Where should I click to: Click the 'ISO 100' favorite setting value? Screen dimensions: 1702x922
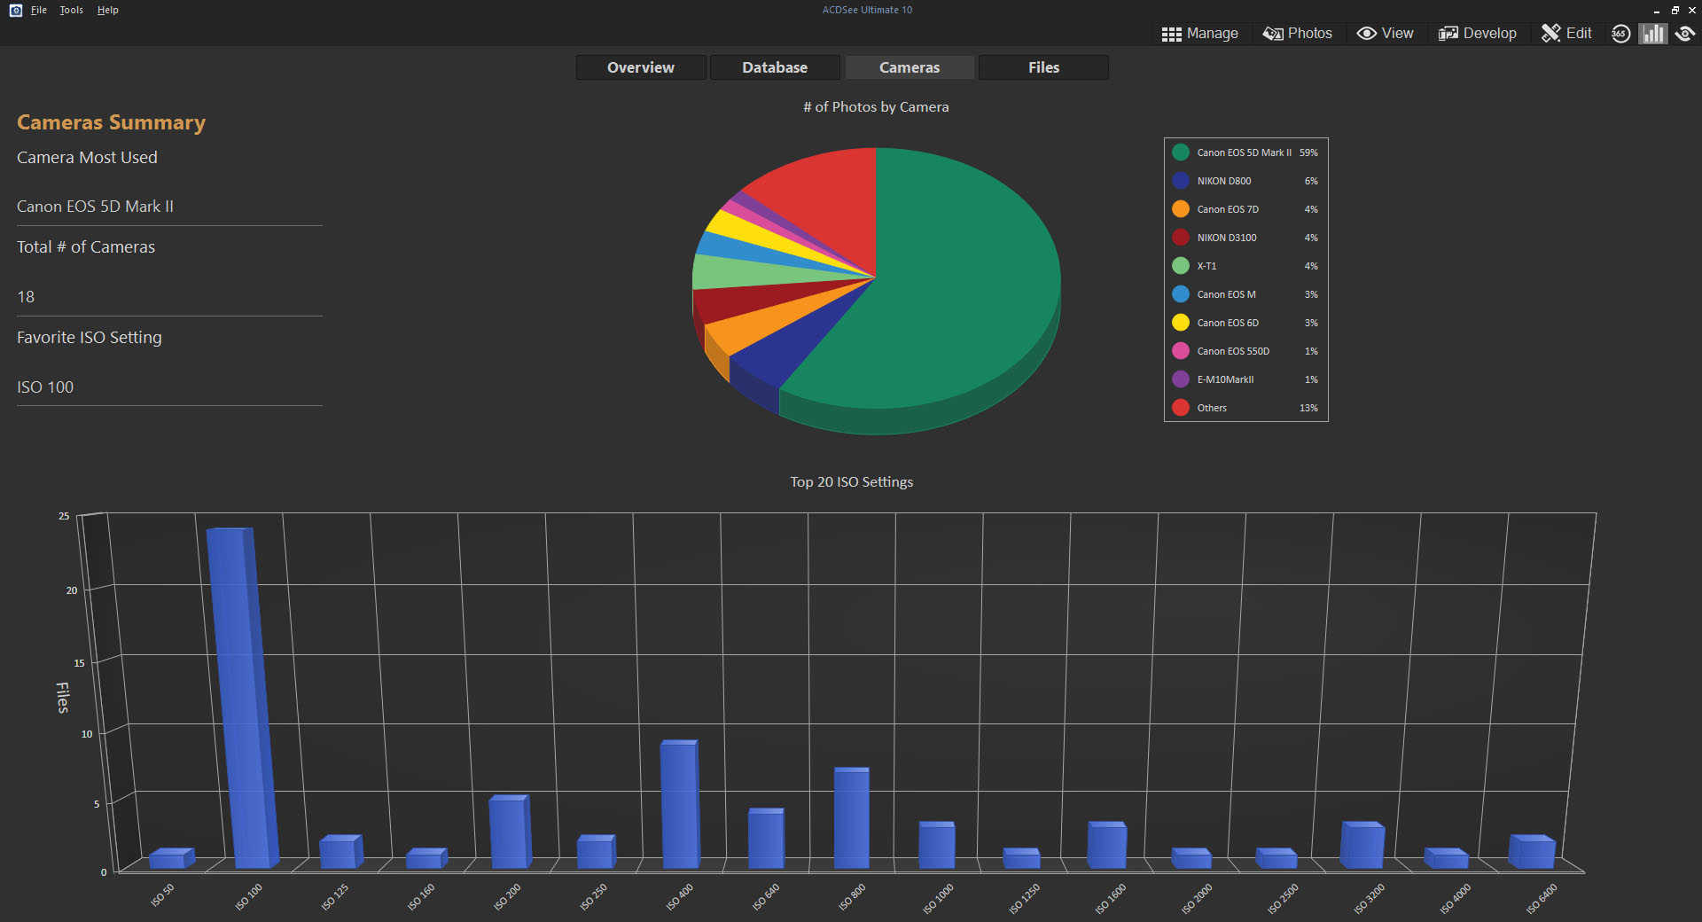45,387
